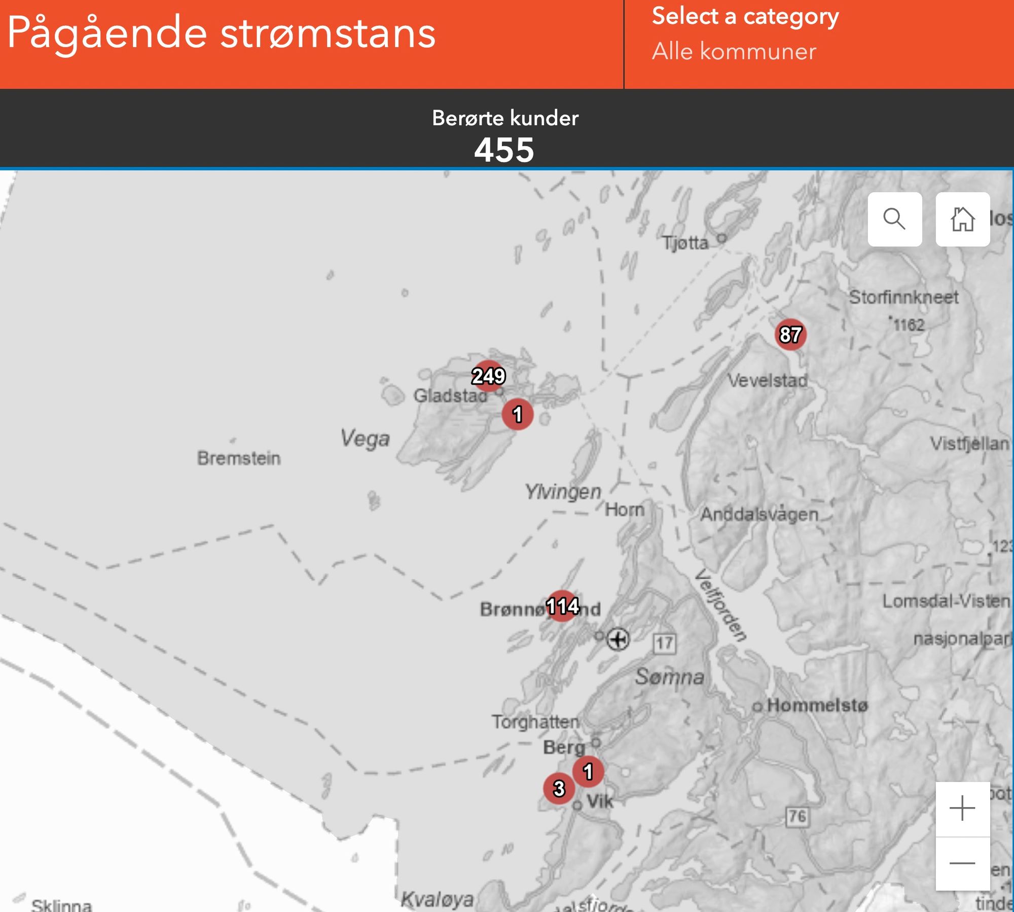Click the road 17 shield marker
The image size is (1014, 912).
coord(664,643)
